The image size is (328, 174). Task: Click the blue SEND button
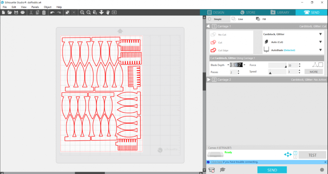(272, 170)
